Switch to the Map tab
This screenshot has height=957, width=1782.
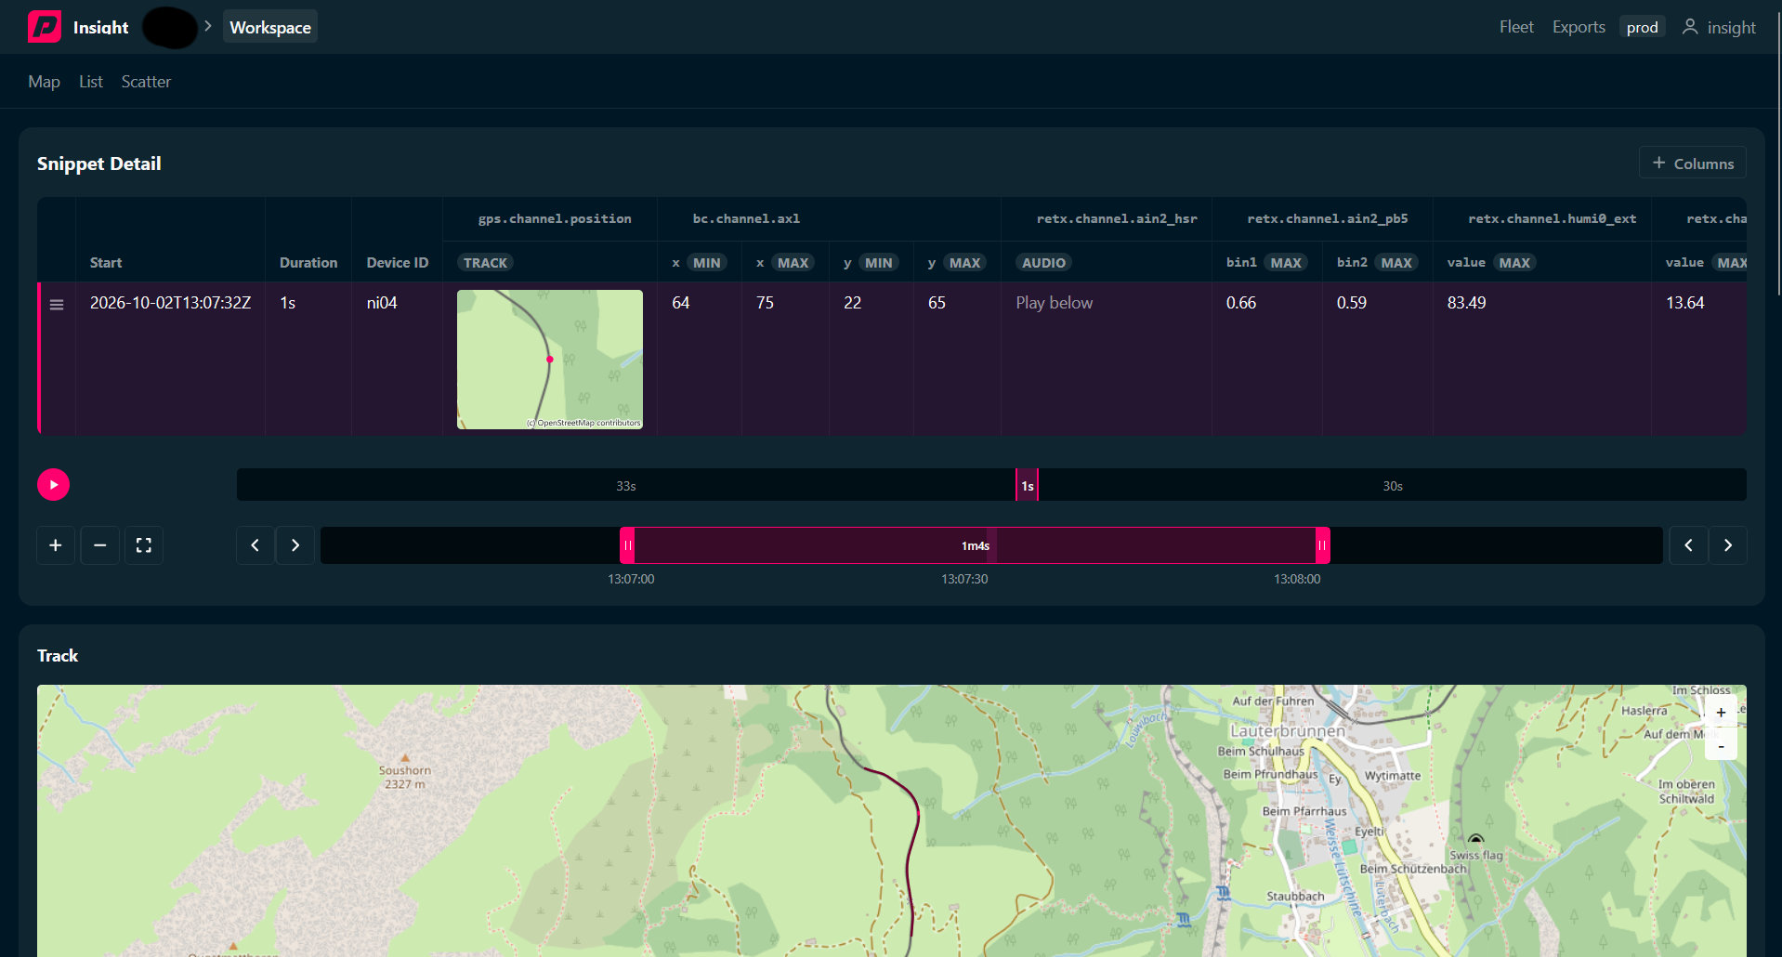[x=44, y=82]
